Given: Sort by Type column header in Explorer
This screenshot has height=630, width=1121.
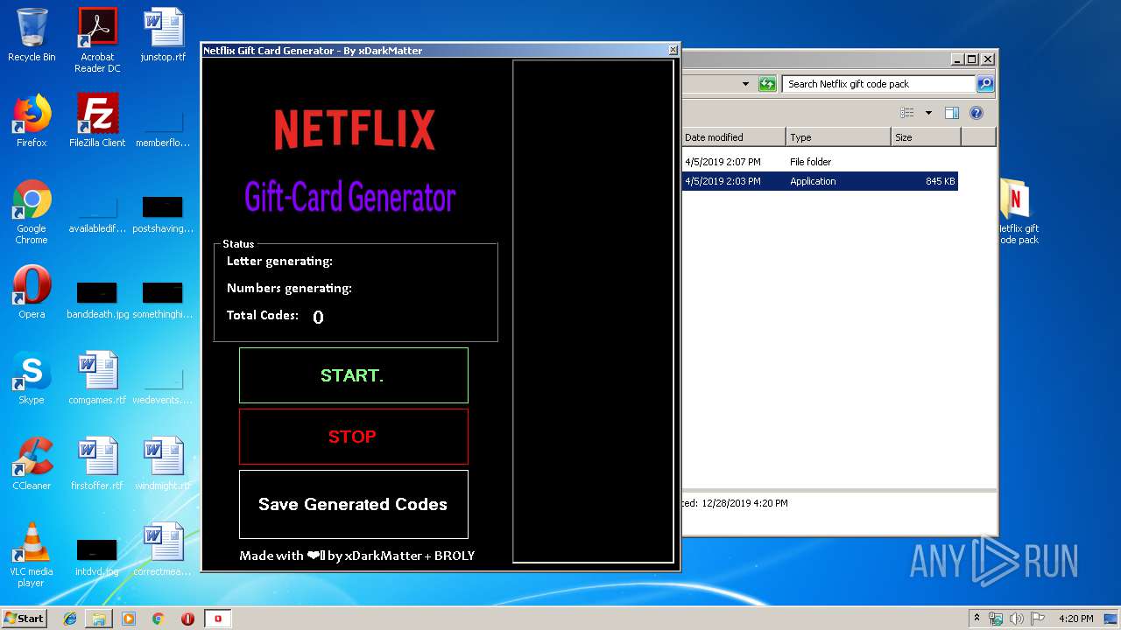Looking at the screenshot, I should 838,137.
